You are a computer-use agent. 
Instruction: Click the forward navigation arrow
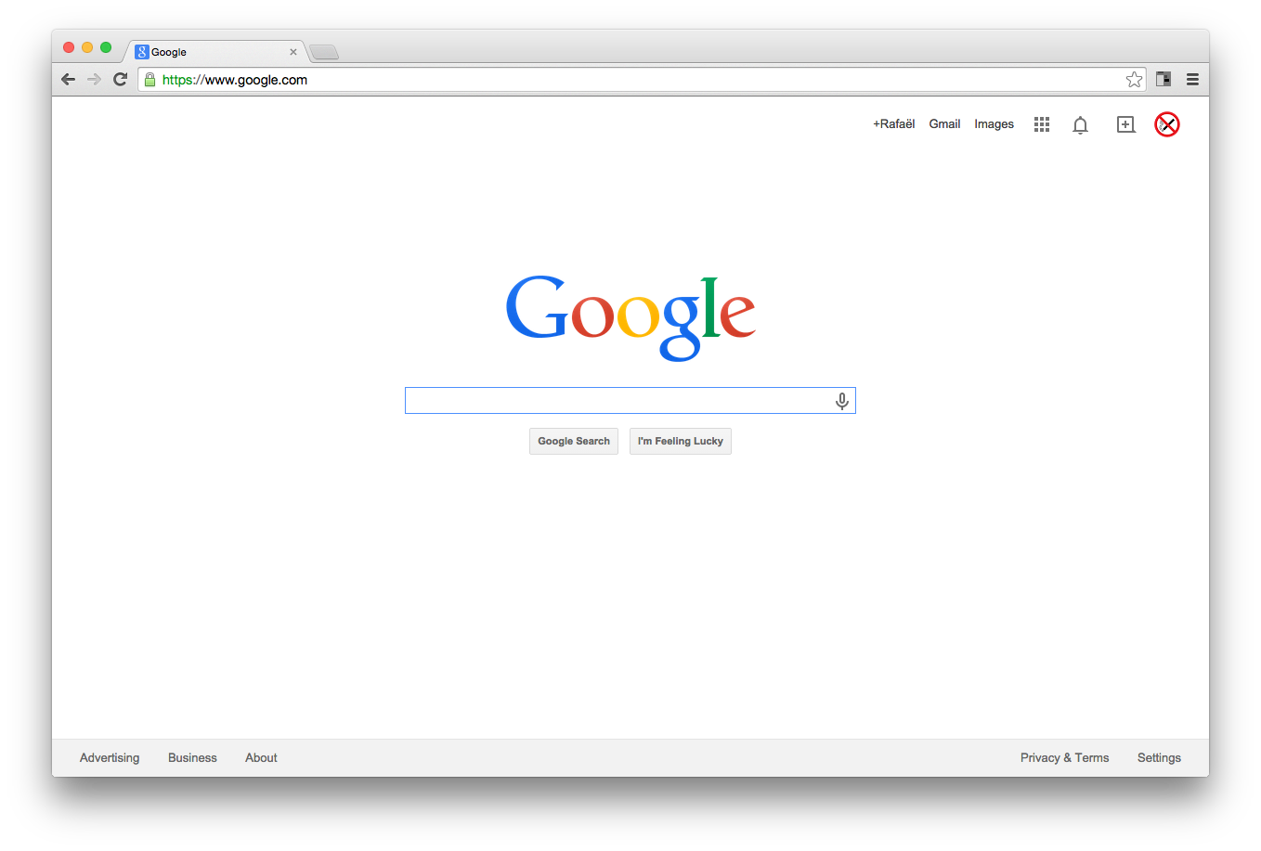[94, 80]
